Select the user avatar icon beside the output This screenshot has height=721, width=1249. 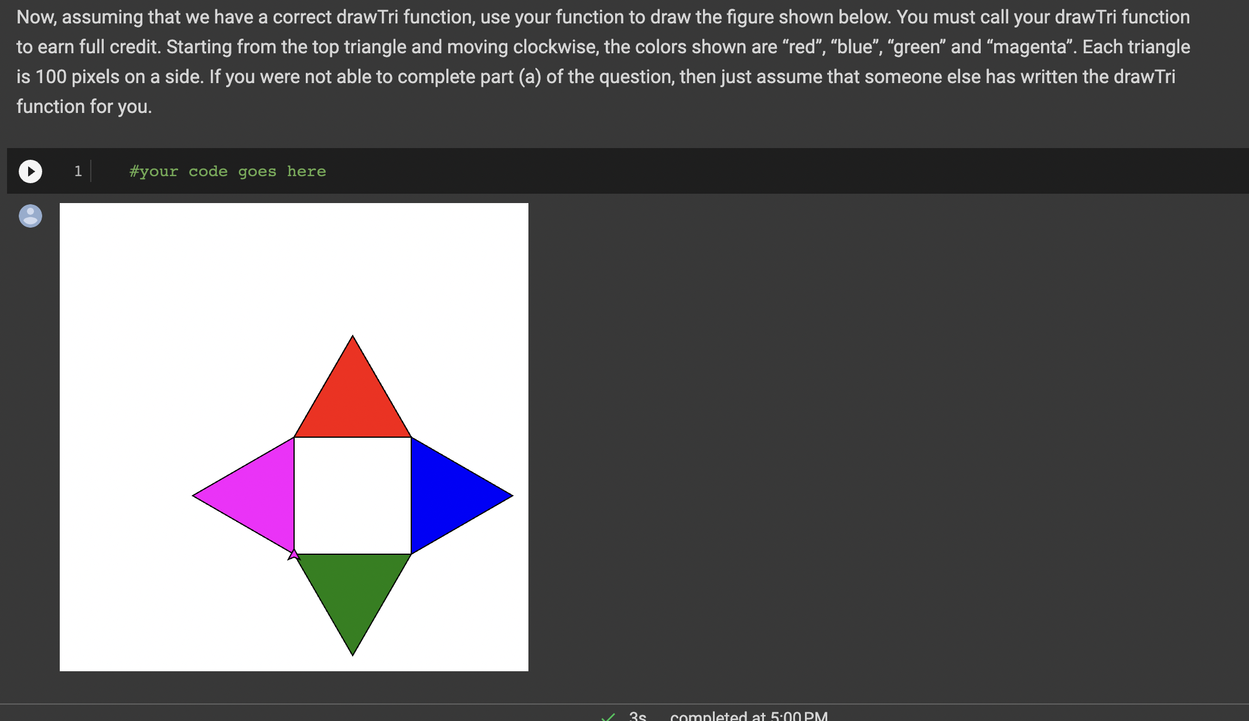30,215
